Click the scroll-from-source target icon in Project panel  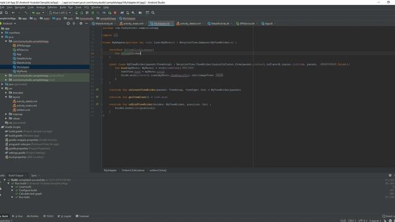pyautogui.click(x=69, y=23)
